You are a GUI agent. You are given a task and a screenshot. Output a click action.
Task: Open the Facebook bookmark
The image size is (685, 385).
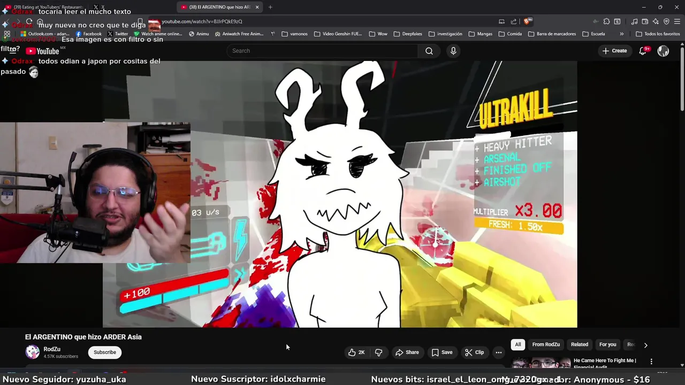88,34
